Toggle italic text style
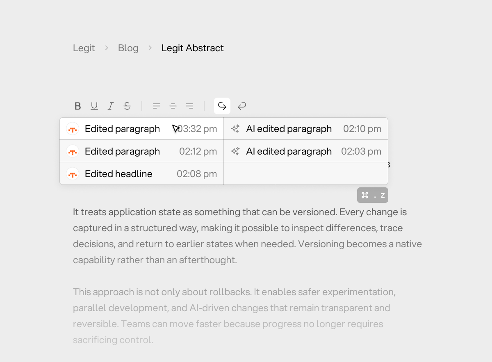The width and height of the screenshot is (492, 362). pos(110,106)
